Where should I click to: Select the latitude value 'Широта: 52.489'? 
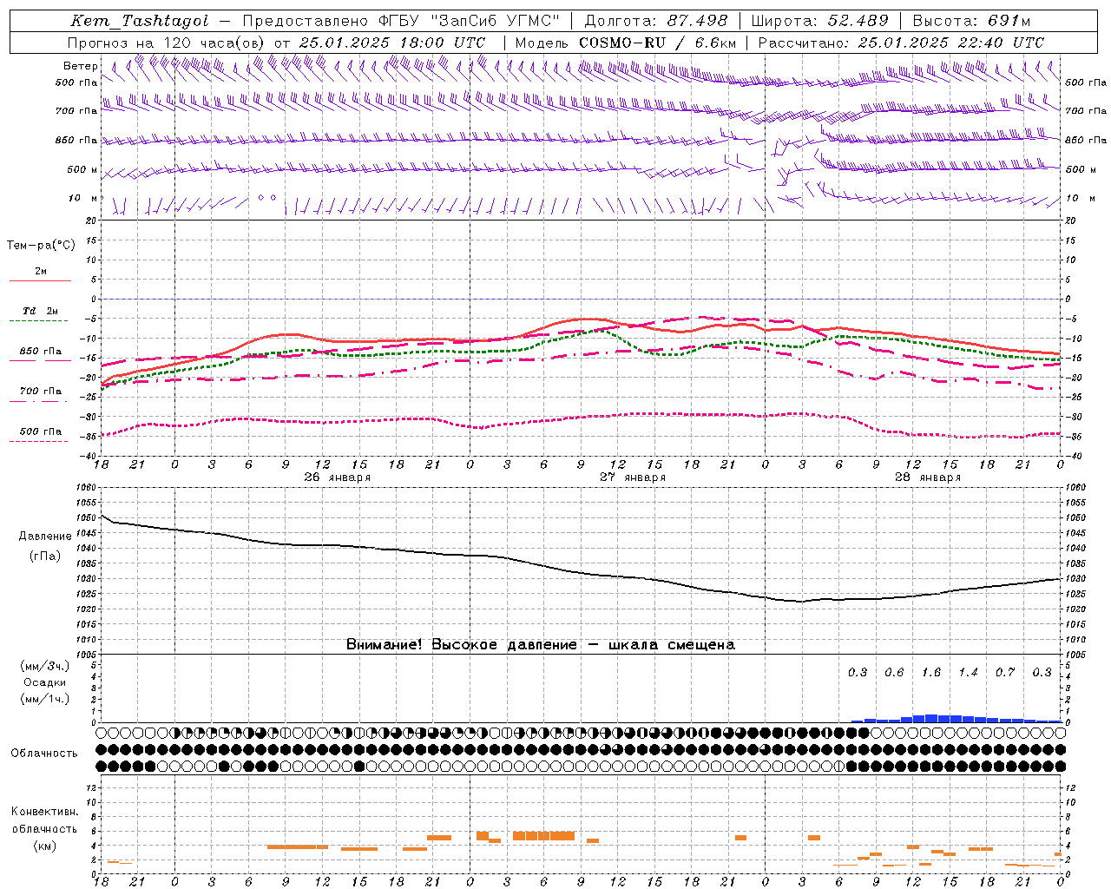click(819, 21)
